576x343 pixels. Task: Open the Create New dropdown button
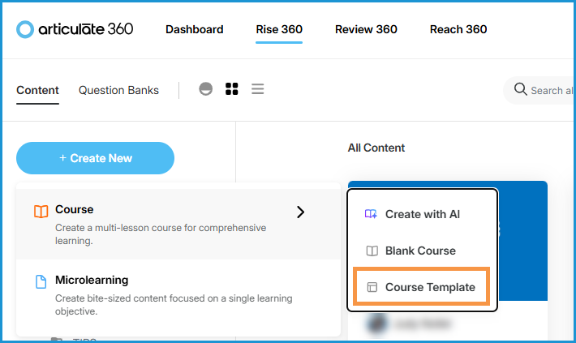(x=95, y=158)
